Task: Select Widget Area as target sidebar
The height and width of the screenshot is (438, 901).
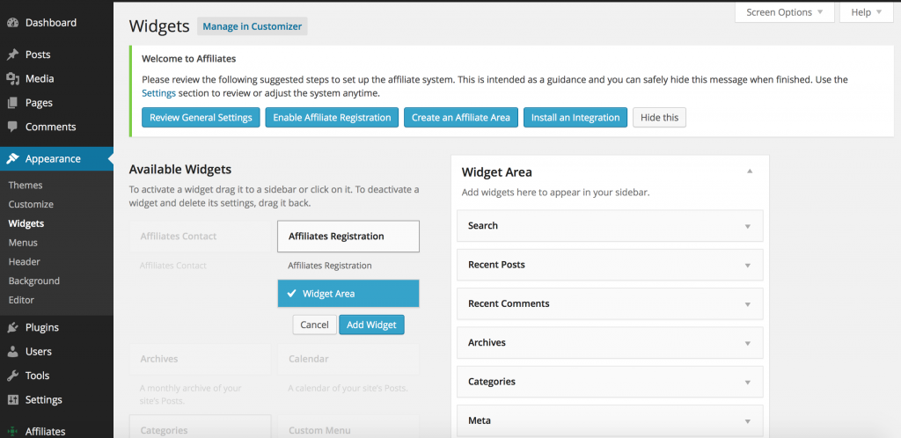Action: (348, 294)
